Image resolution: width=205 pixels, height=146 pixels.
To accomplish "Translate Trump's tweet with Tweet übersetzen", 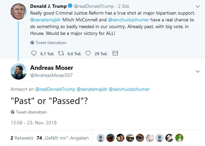I will point(51,43).
